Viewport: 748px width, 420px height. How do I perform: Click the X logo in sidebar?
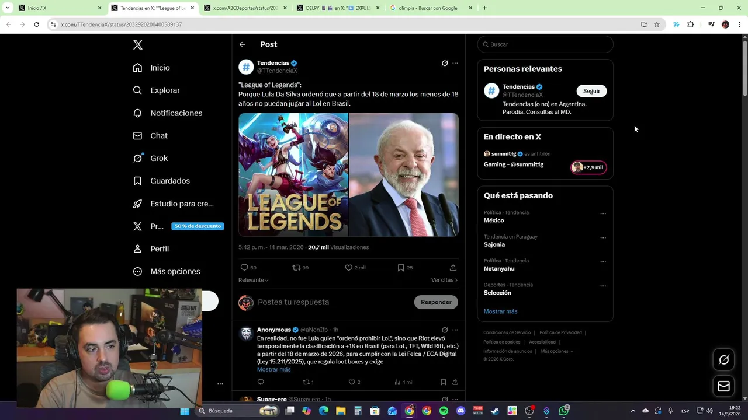click(x=138, y=45)
